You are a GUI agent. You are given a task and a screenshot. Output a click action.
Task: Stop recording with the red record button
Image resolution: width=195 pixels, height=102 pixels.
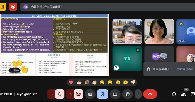pos(13,7)
